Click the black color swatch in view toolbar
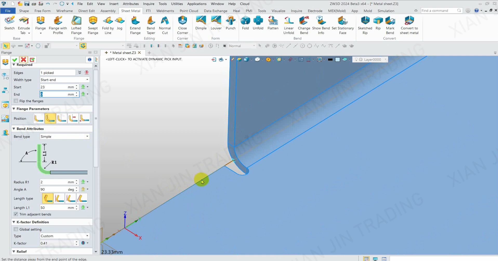498x261 pixels. click(330, 60)
